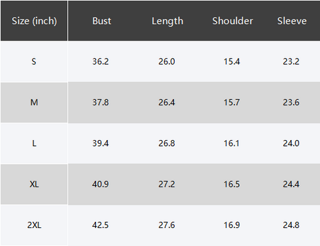Click the bust value 42.5
320x246 pixels.
(x=101, y=225)
